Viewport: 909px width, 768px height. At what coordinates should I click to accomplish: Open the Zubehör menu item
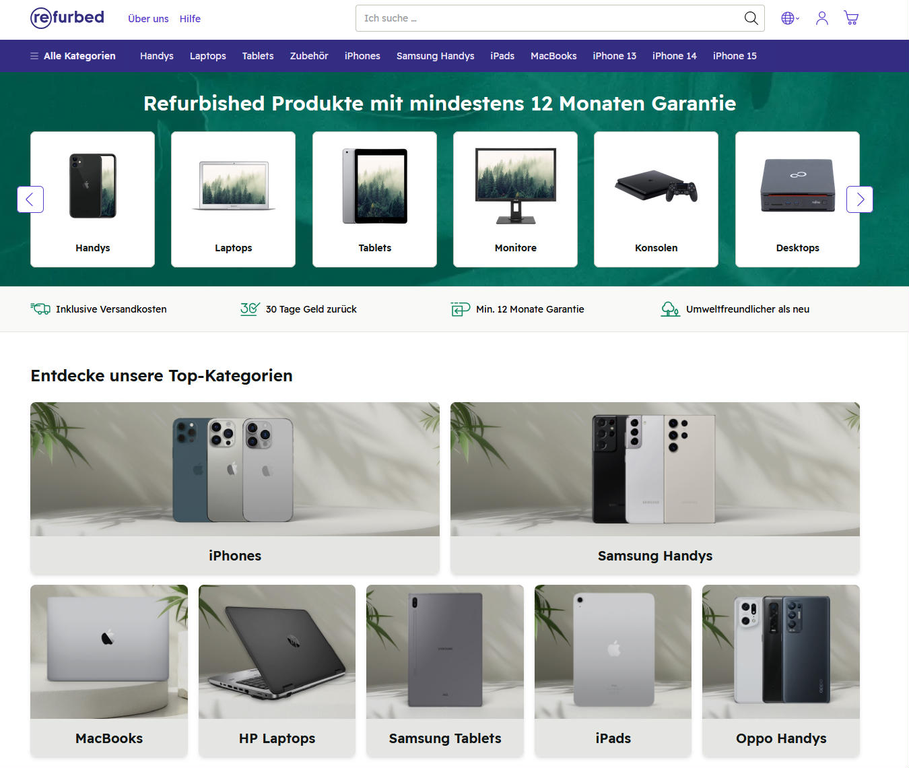[309, 56]
